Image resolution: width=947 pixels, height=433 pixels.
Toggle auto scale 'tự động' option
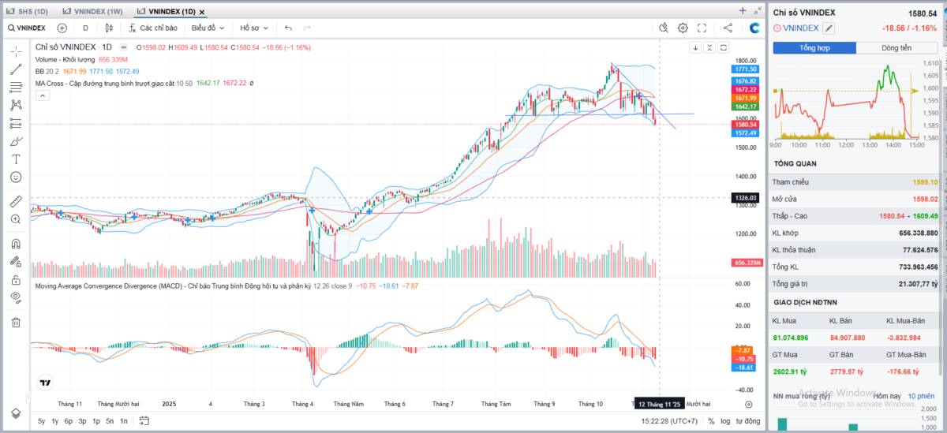(749, 421)
